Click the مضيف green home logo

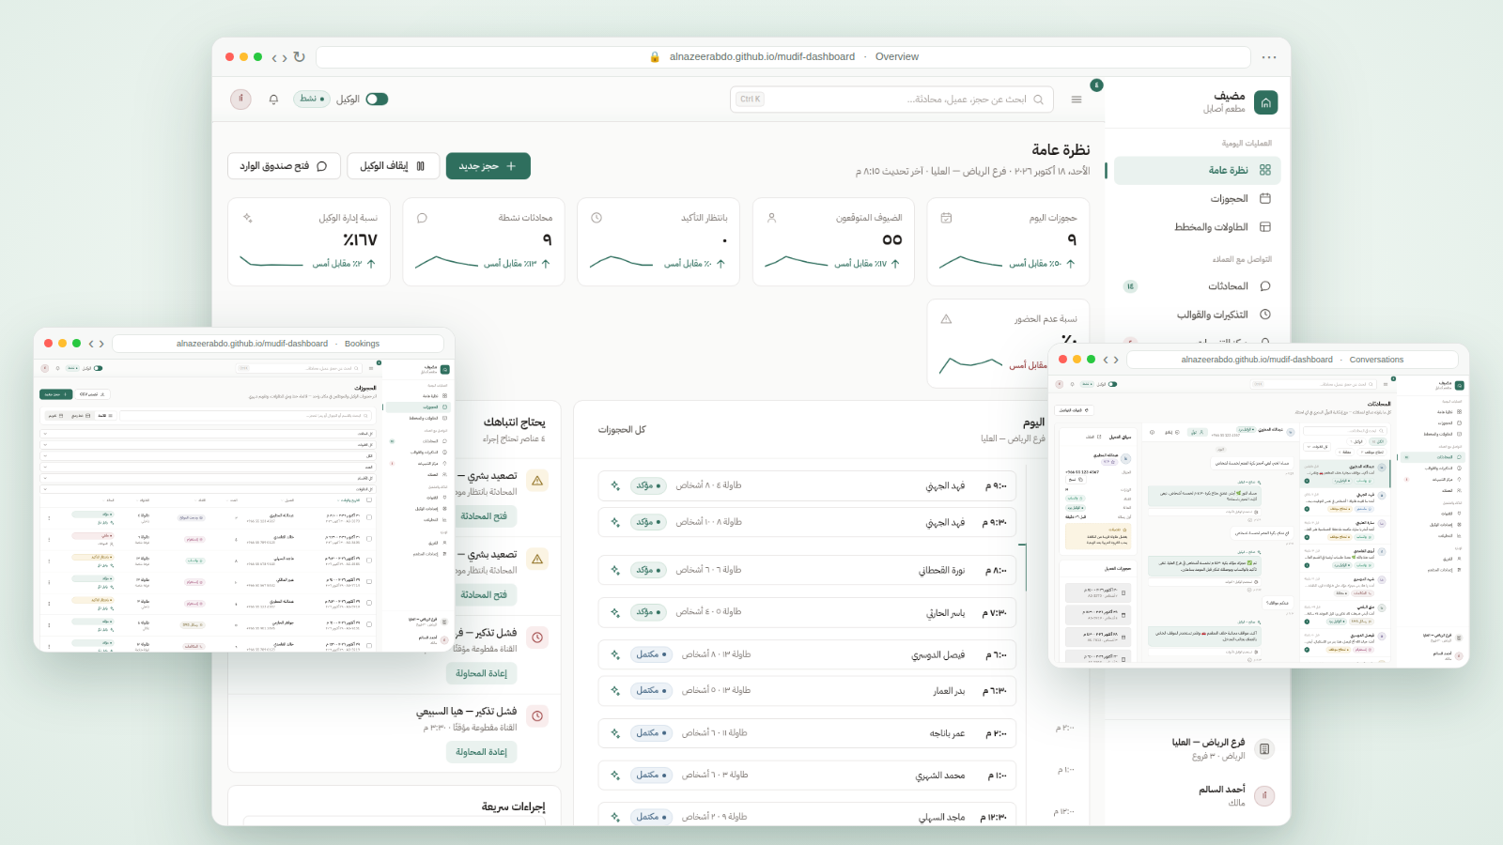(x=1266, y=102)
